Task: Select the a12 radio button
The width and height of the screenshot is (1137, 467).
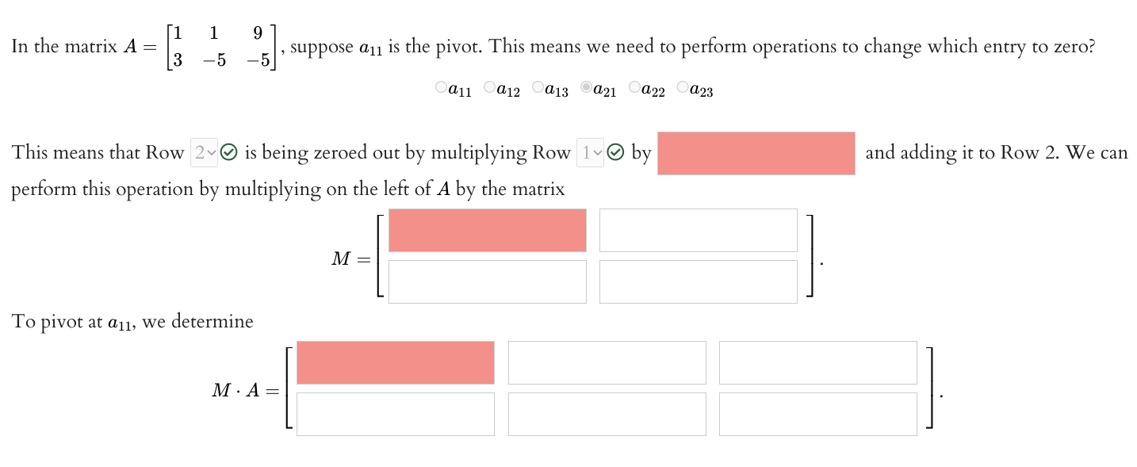Action: (489, 86)
